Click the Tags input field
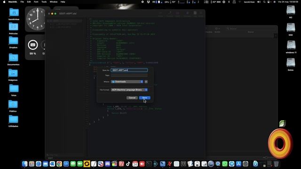301x169 pixels. 129,75
